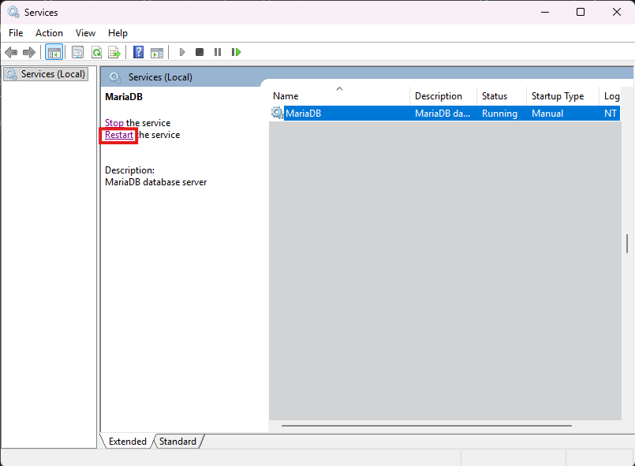
Task: Toggle the Show/Hide Action Pane button
Action: click(157, 52)
